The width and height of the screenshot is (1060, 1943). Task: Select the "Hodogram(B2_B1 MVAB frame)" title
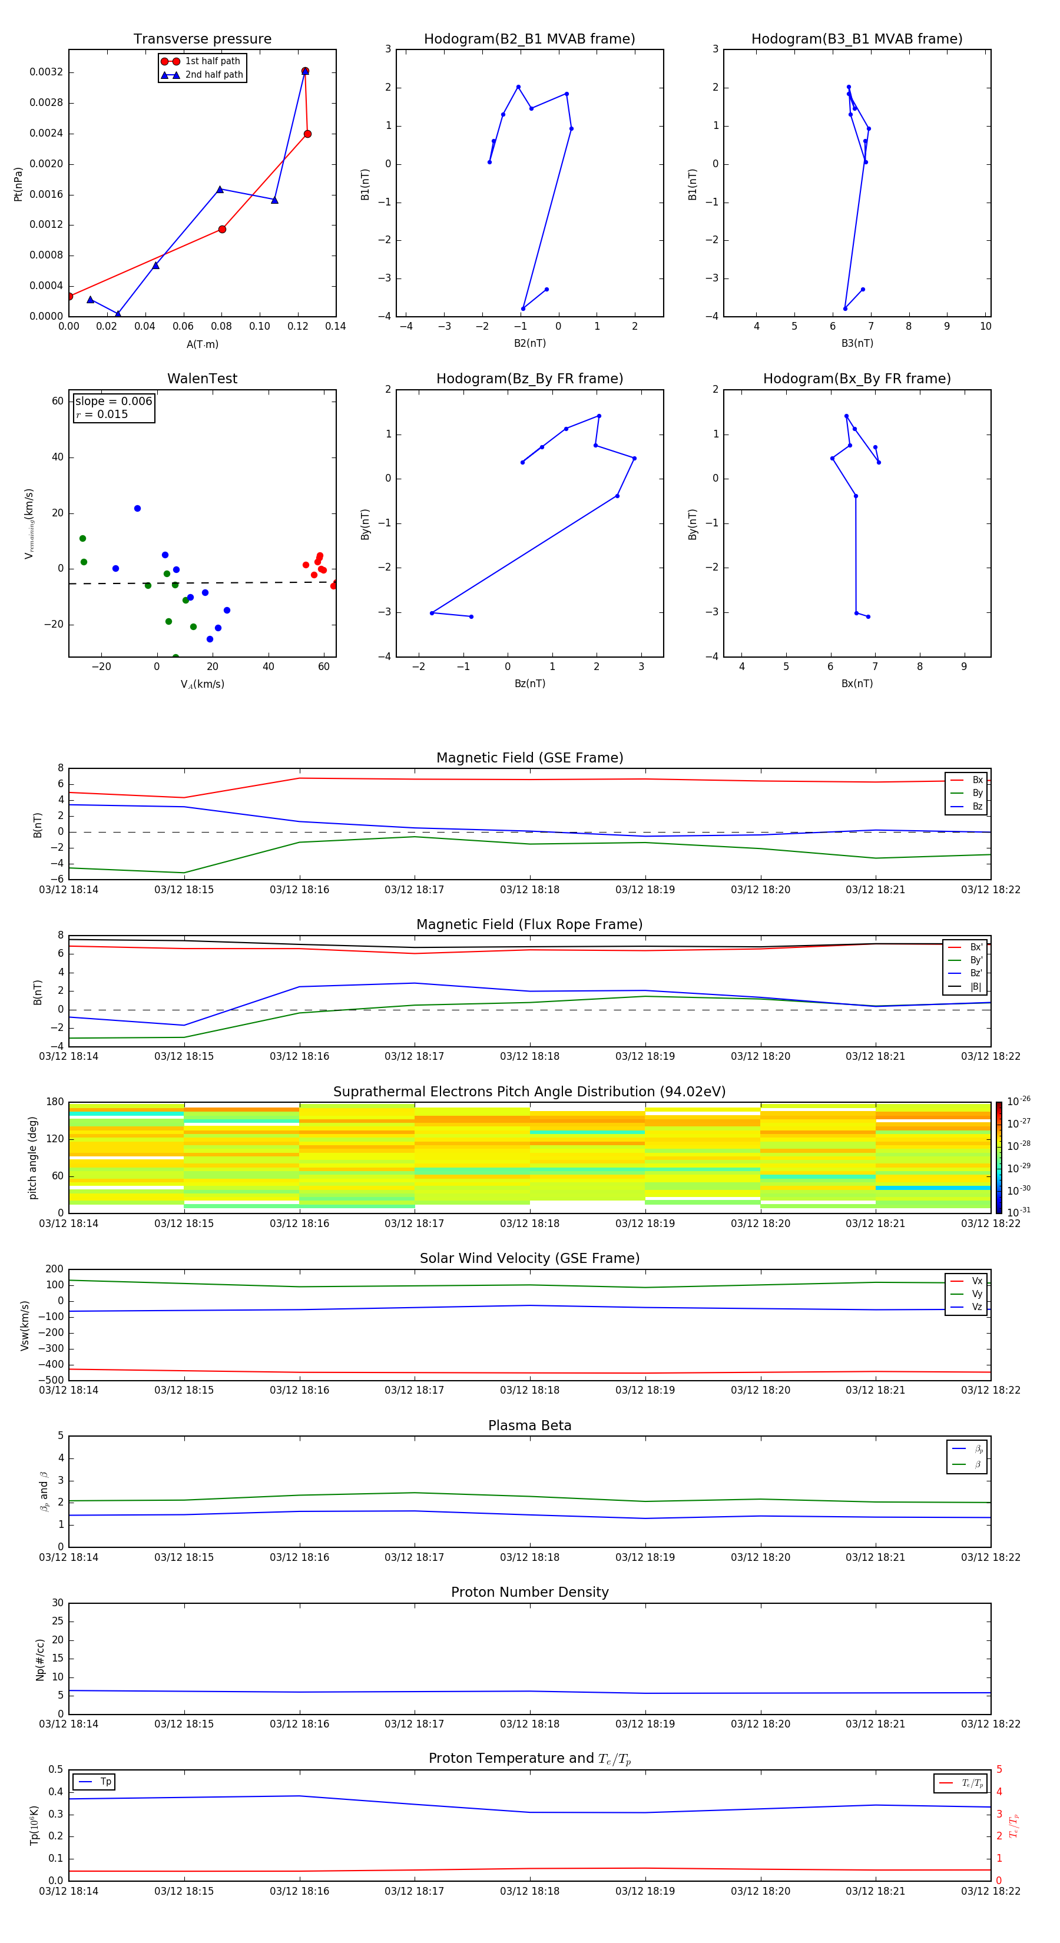(529, 38)
